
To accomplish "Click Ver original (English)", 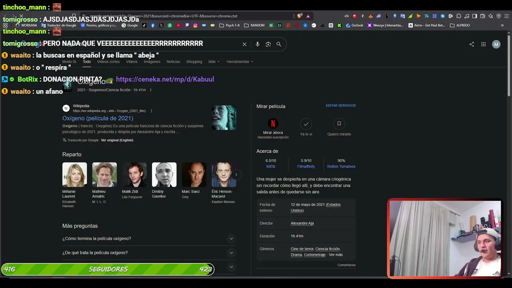I will click(x=117, y=140).
